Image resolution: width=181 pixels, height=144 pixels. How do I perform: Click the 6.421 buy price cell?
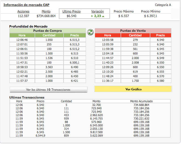[x=75, y=81]
